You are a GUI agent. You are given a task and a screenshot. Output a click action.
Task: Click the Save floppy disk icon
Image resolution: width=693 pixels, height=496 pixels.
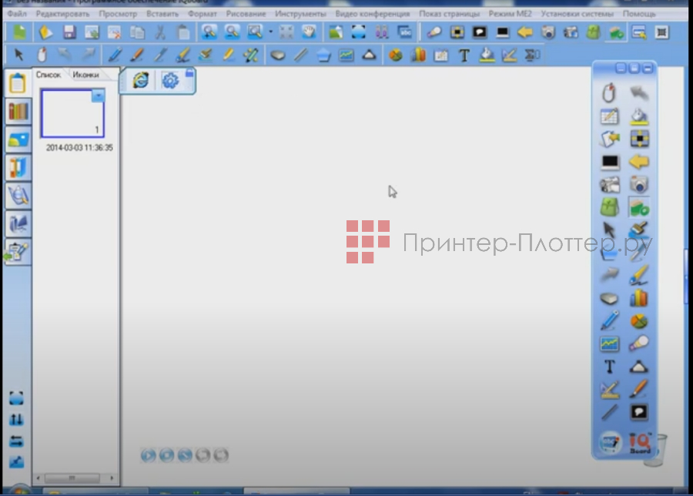(x=69, y=32)
